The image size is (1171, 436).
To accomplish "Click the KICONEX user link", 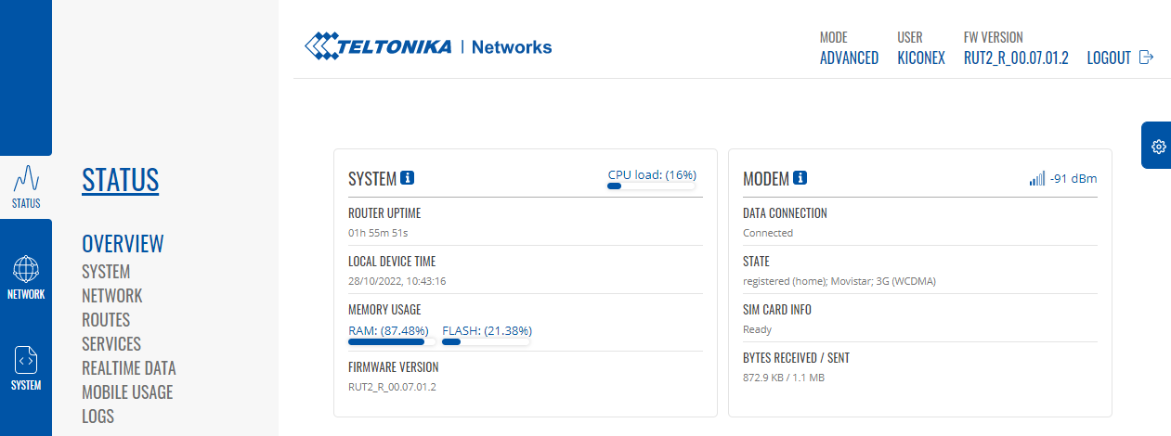I will pos(921,58).
